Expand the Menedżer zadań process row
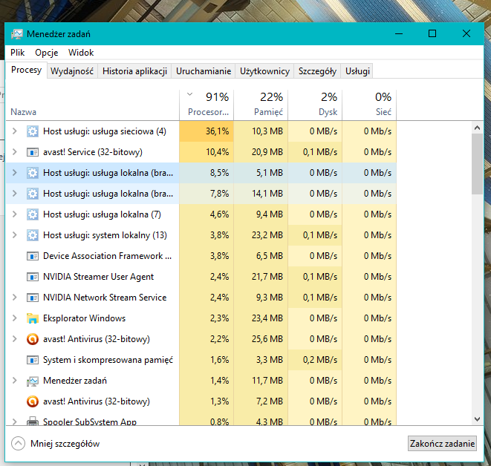The height and width of the screenshot is (466, 491). coord(14,381)
